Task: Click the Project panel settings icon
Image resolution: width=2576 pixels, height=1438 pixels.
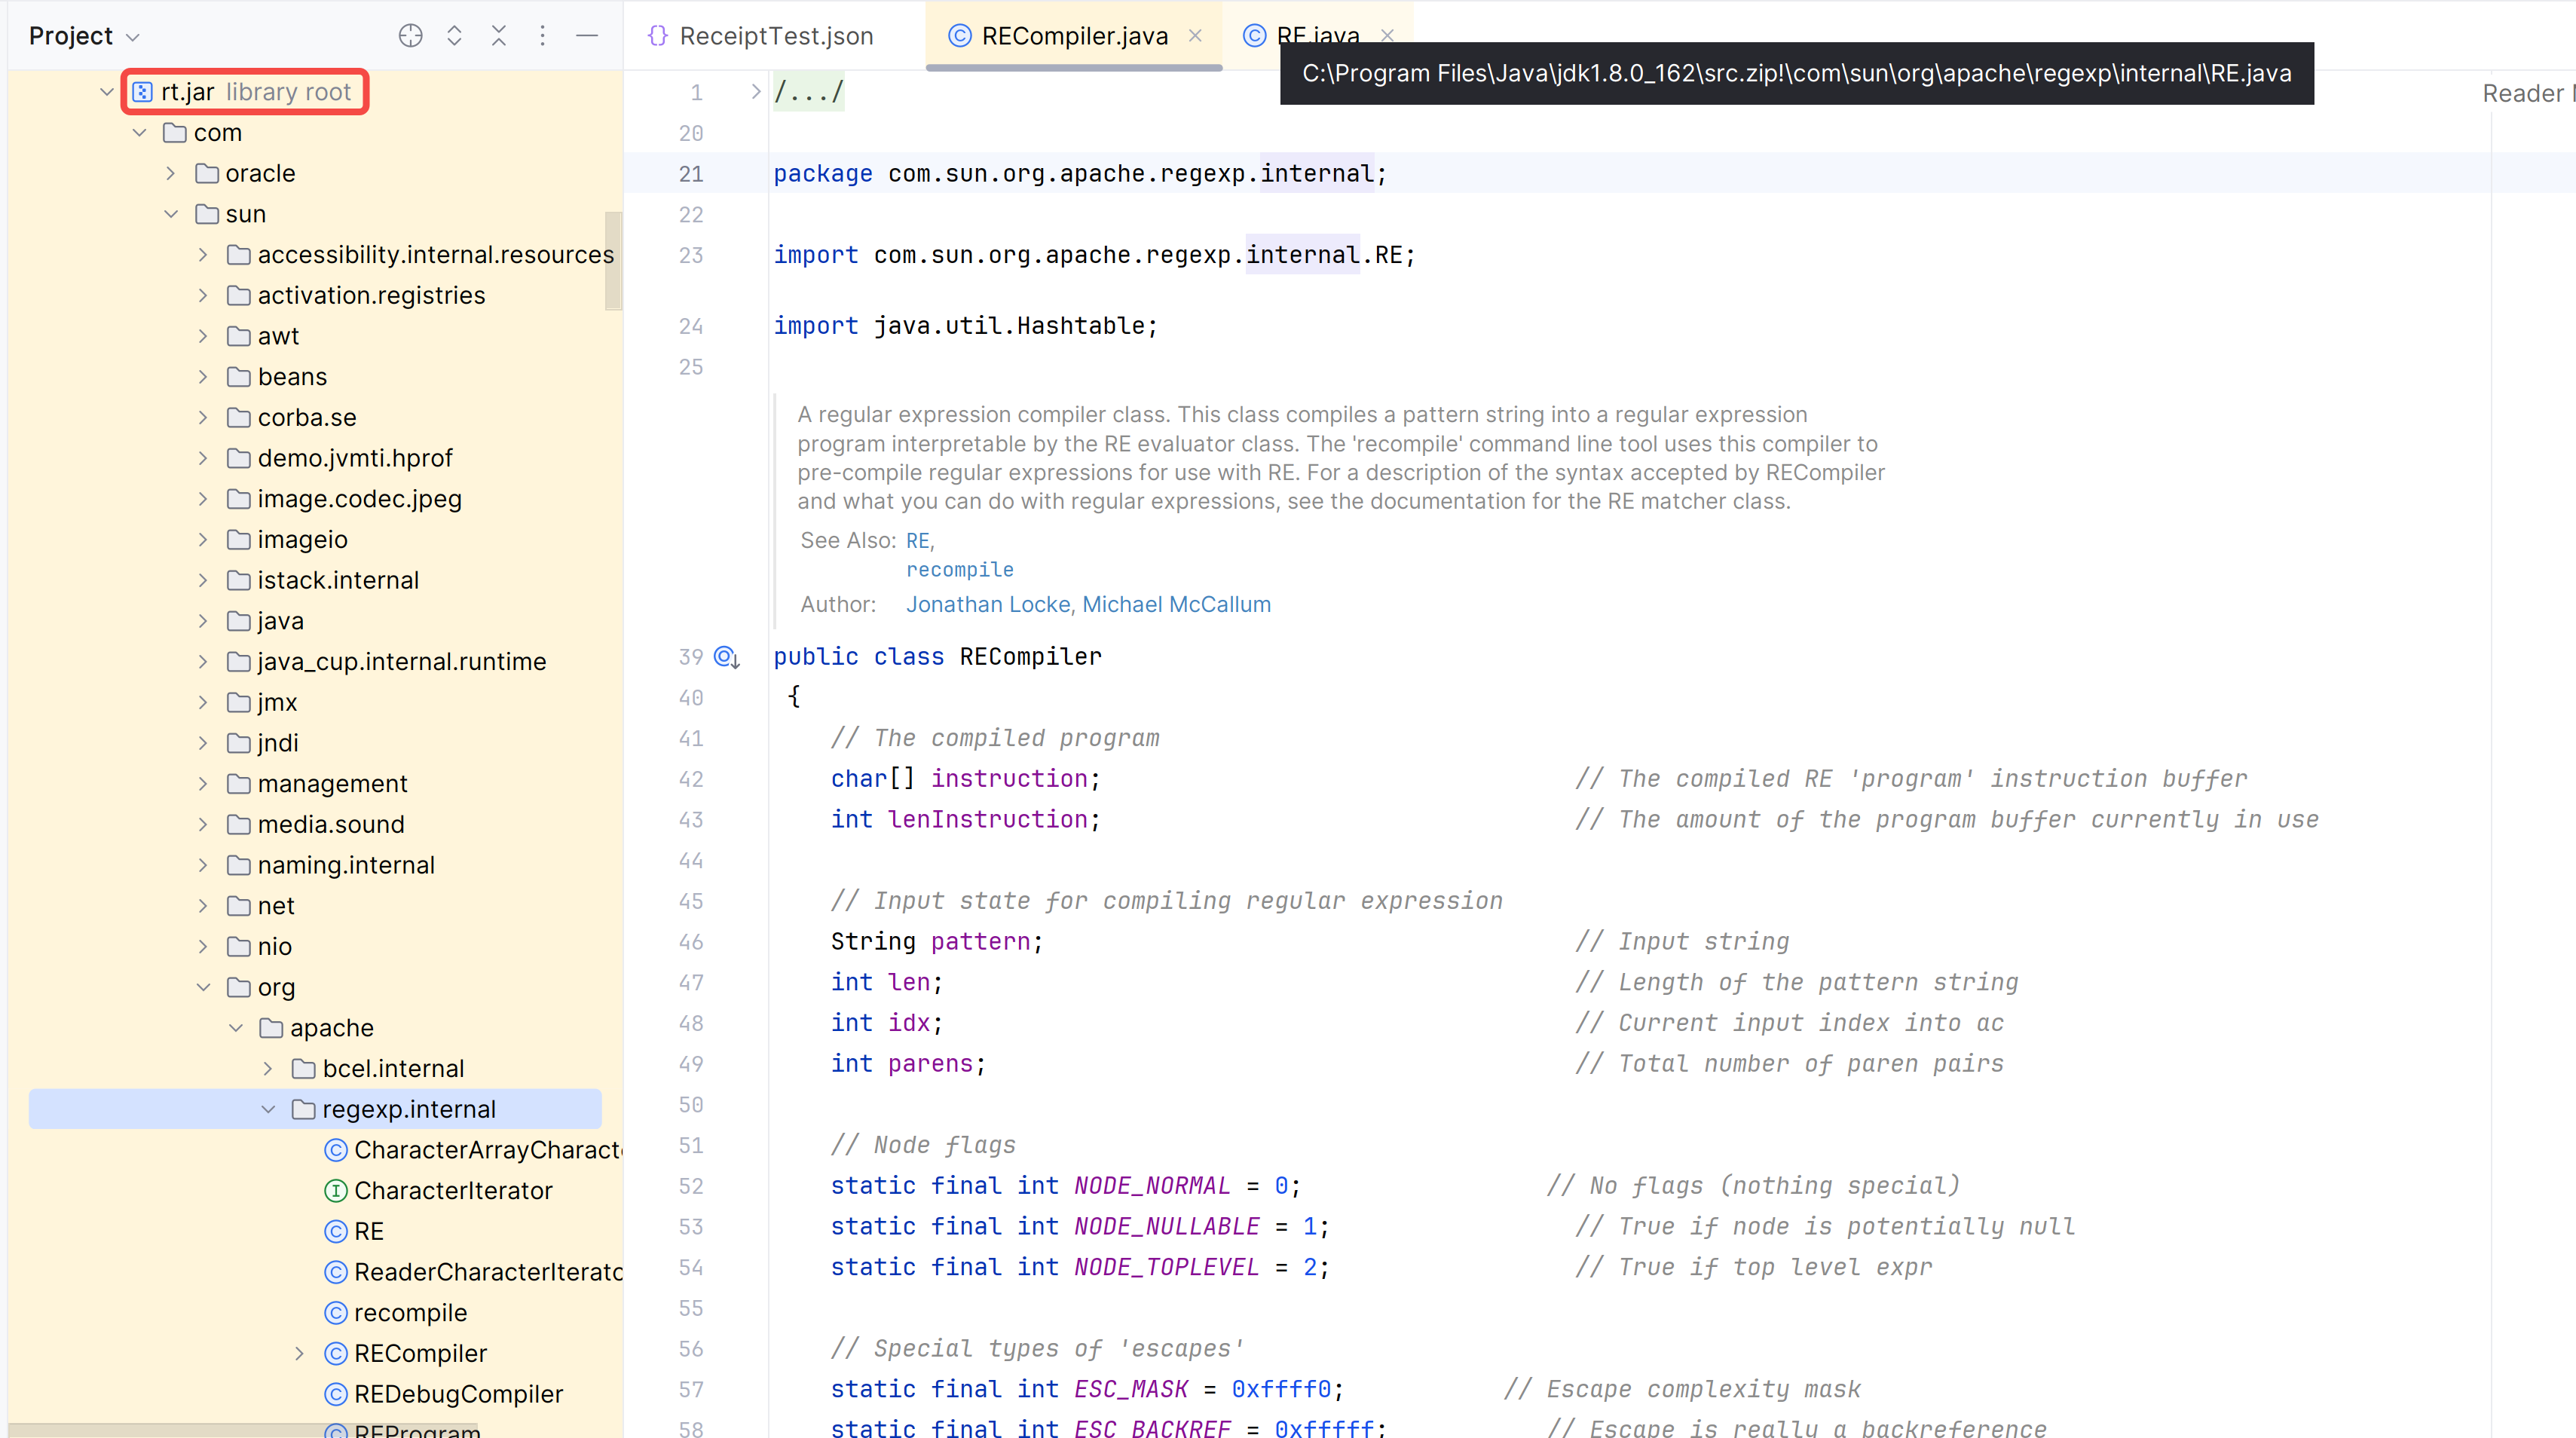Action: coord(541,35)
